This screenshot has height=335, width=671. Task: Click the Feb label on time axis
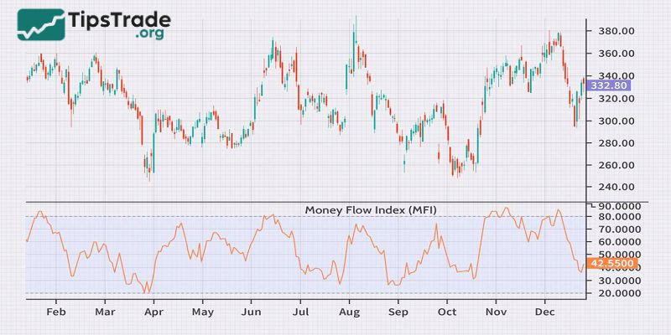coord(56,311)
